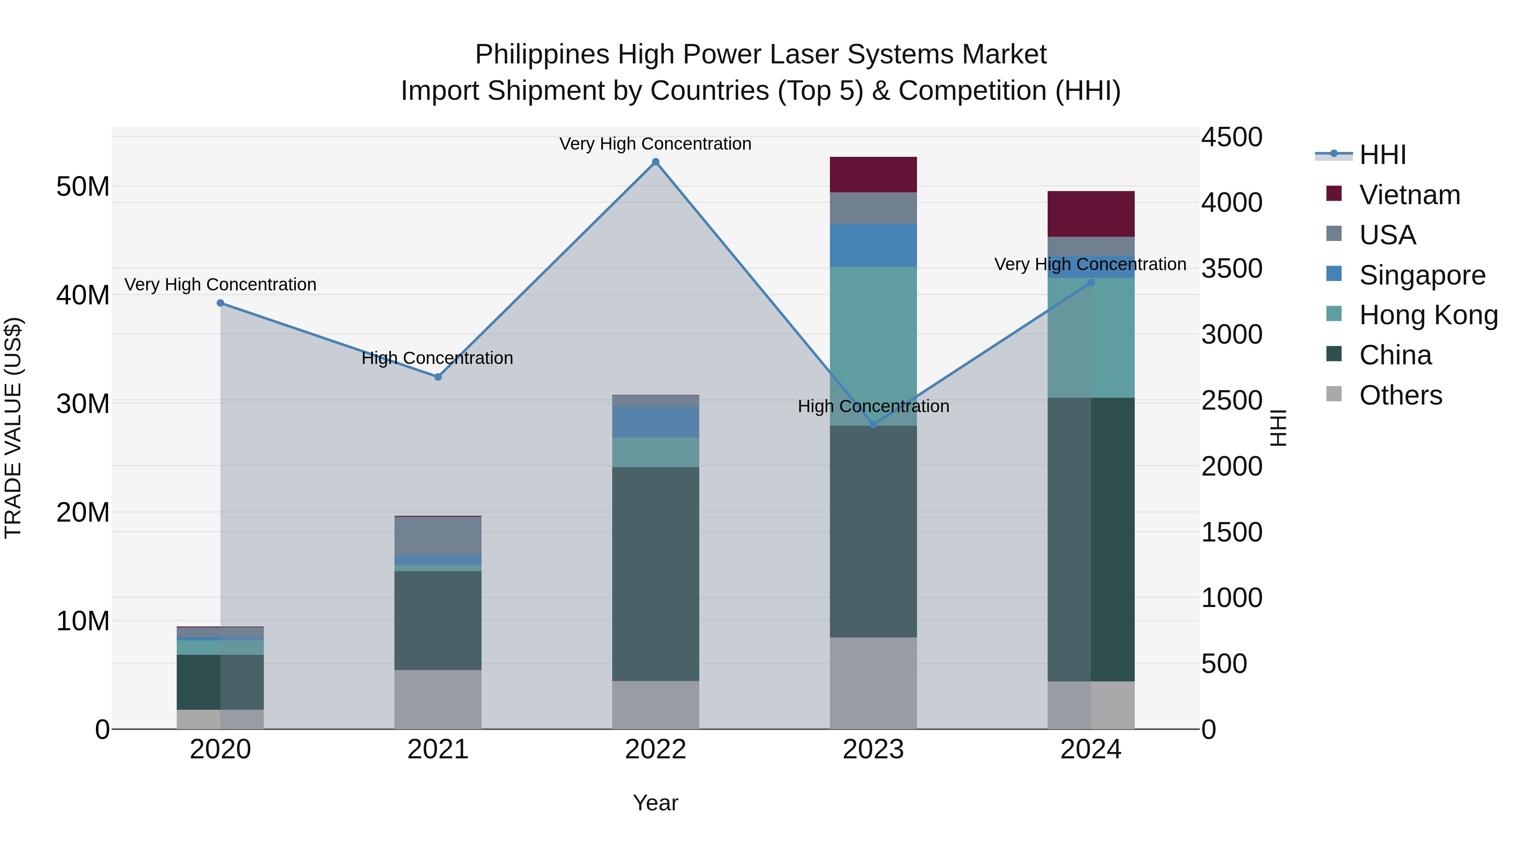1522x856 pixels.
Task: Toggle the USA legend entry
Action: (x=1371, y=235)
